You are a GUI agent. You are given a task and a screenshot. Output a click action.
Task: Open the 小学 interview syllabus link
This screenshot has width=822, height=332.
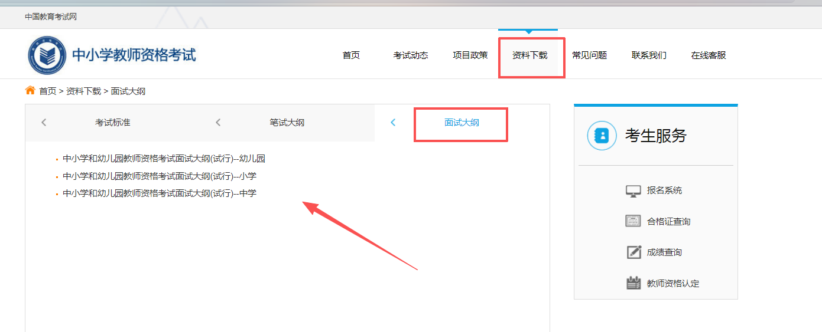coord(160,176)
